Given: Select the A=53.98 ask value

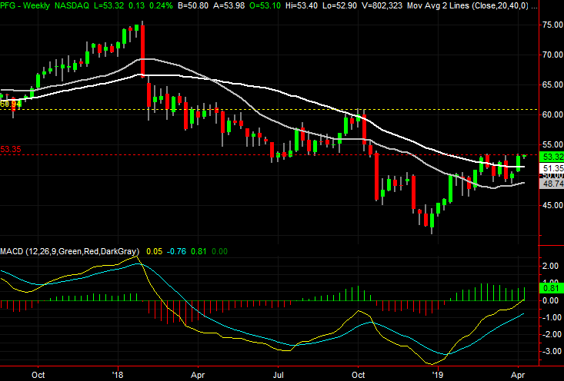Looking at the screenshot, I should (230, 5).
